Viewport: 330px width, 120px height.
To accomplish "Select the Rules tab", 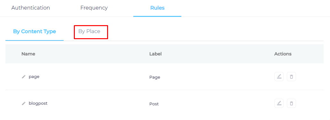I will [157, 8].
